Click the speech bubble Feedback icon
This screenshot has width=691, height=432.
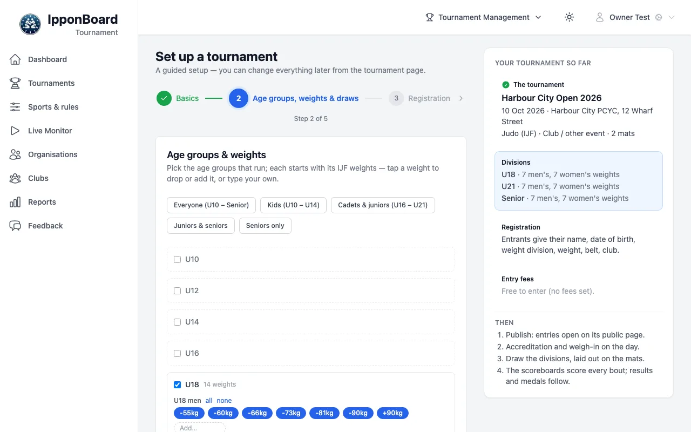click(15, 226)
